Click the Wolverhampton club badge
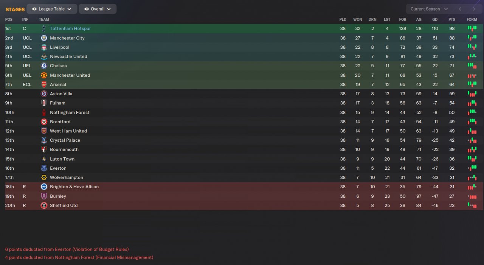The image size is (484, 265). pos(44,177)
